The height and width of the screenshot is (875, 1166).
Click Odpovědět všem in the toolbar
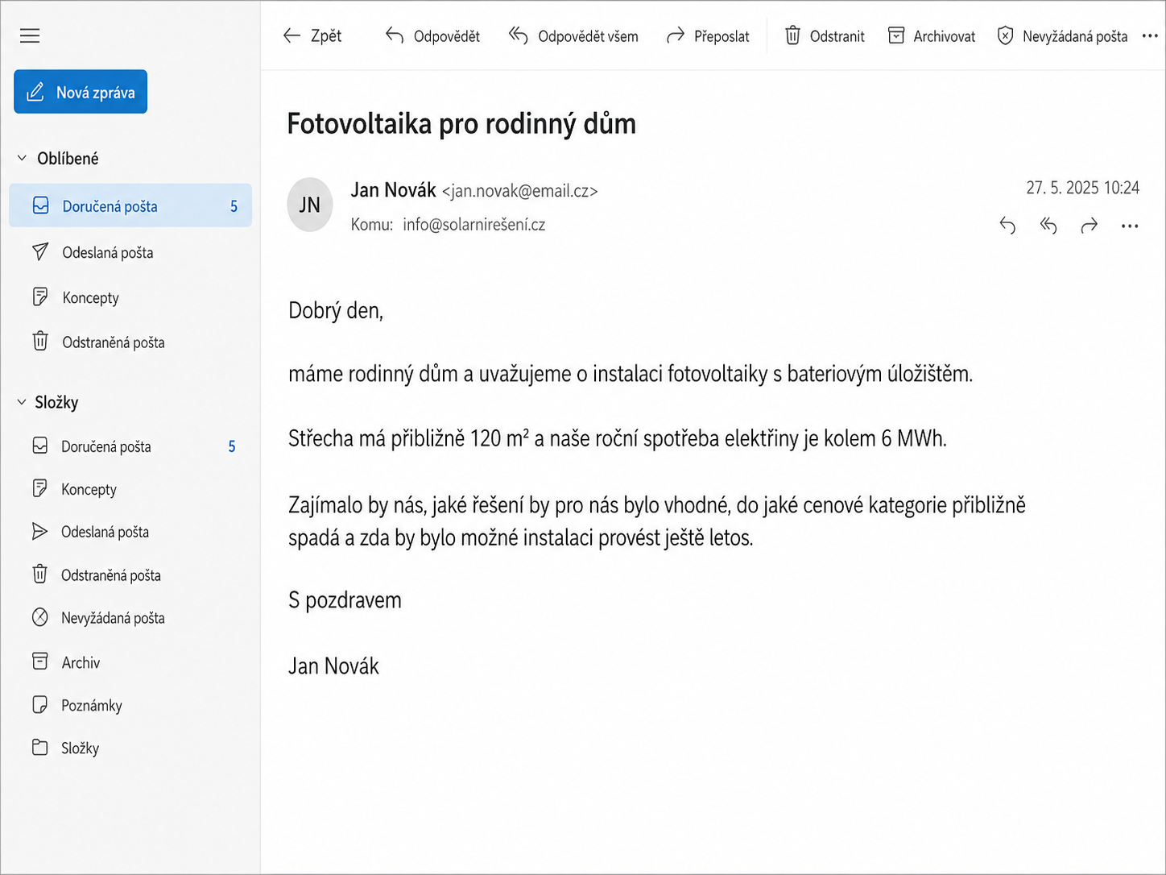click(x=573, y=36)
